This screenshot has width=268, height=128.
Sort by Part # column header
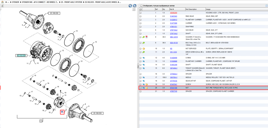(177, 9)
